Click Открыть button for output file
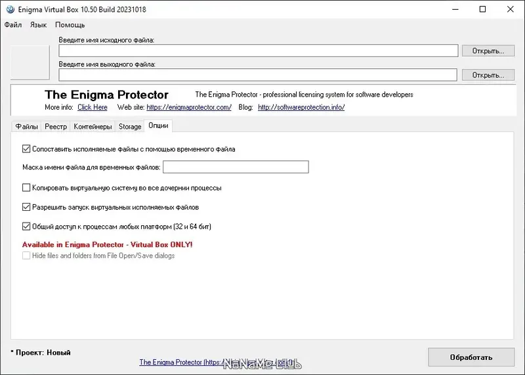The image size is (525, 375). (x=488, y=75)
